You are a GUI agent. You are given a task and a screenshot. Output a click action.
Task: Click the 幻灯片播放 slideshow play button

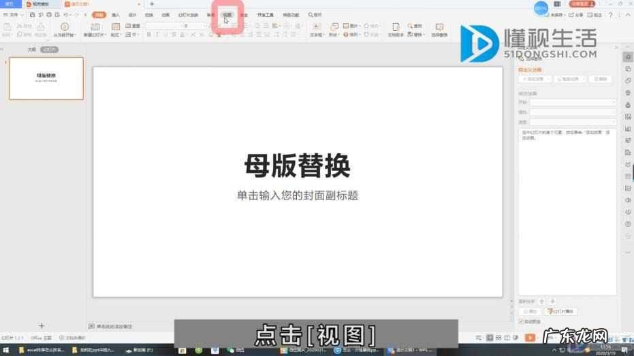560,312
